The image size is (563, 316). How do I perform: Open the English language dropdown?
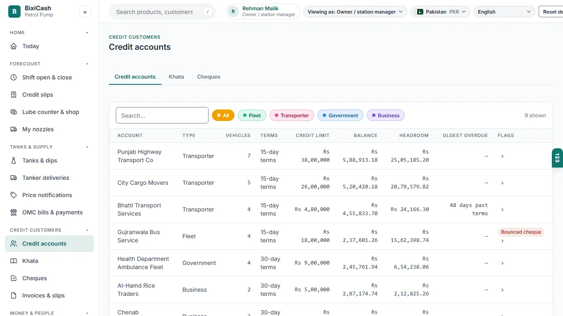point(504,12)
